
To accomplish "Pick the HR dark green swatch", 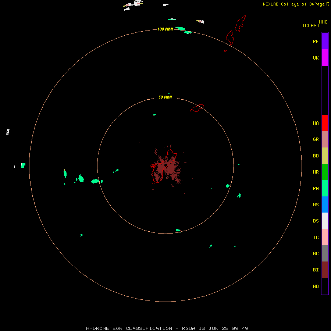I will 325,172.
